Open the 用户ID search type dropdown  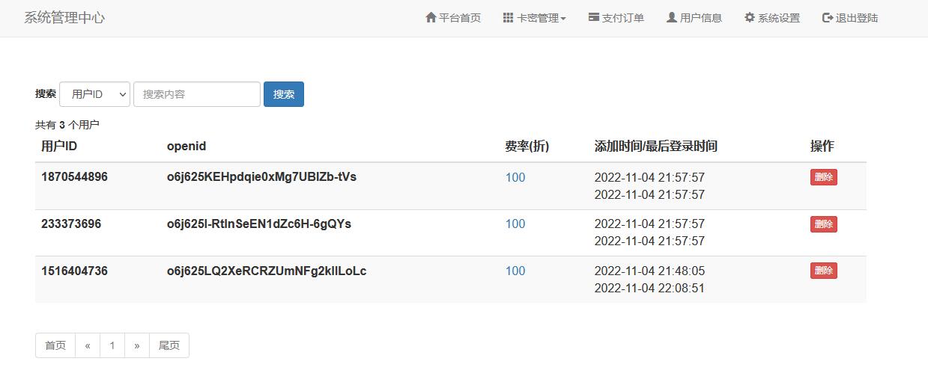pyautogui.click(x=94, y=94)
